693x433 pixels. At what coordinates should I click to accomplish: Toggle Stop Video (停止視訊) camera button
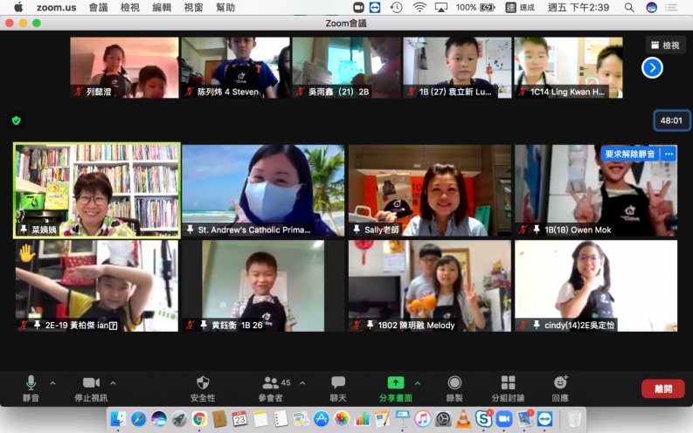[x=92, y=383]
